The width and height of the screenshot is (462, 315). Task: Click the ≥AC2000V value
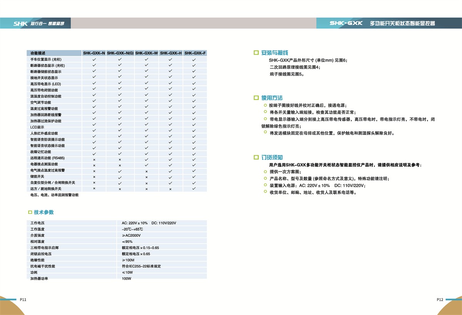[131, 235]
